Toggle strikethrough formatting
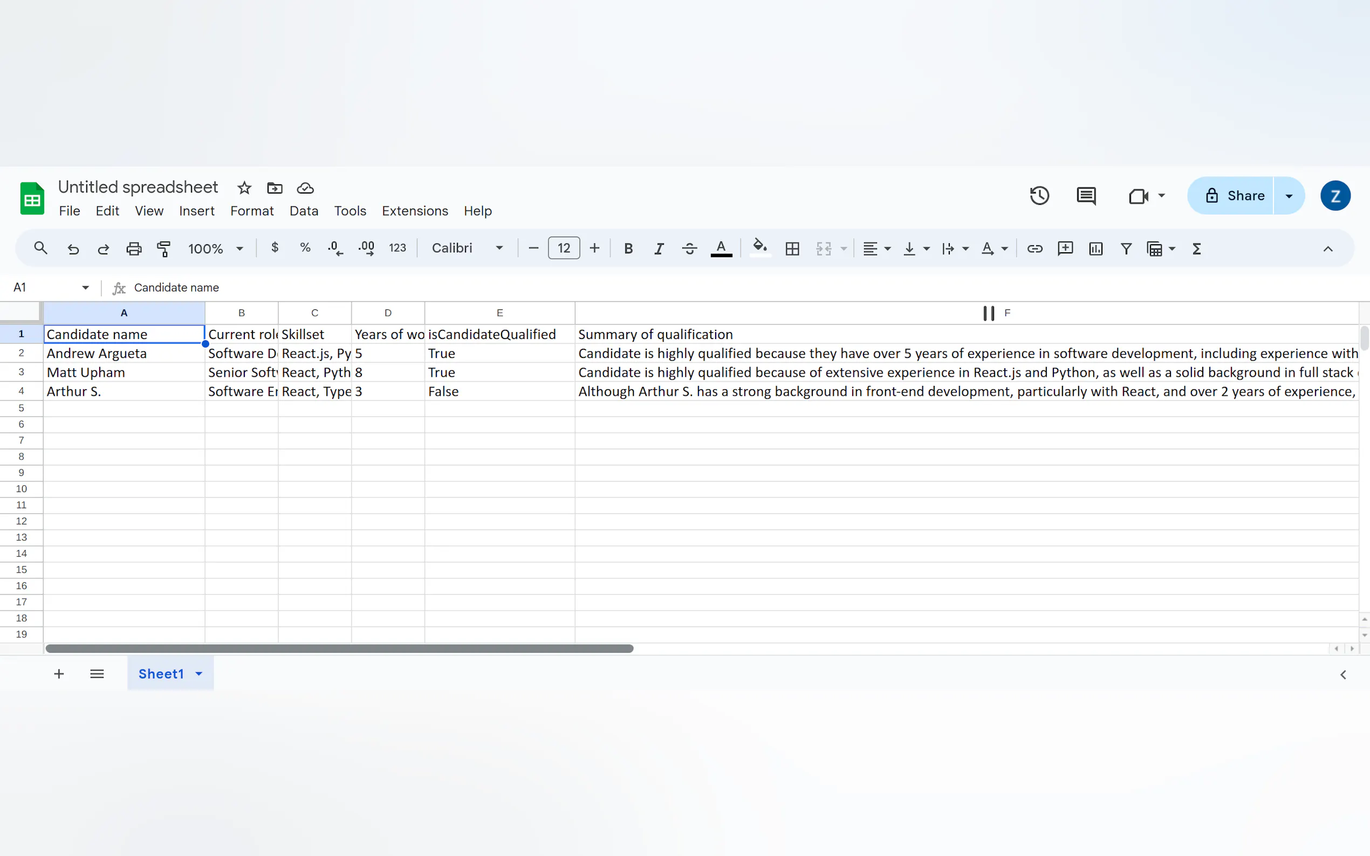This screenshot has height=856, width=1370. click(x=689, y=248)
